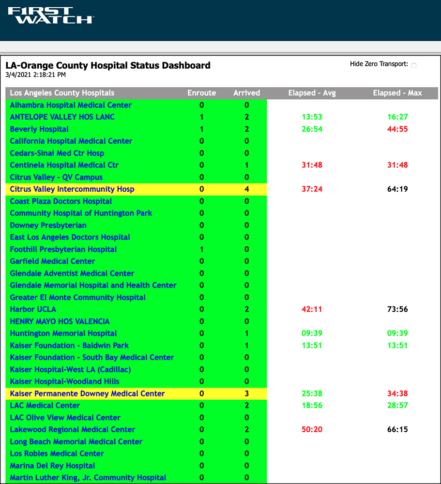Click the Enroute column header

(202, 93)
